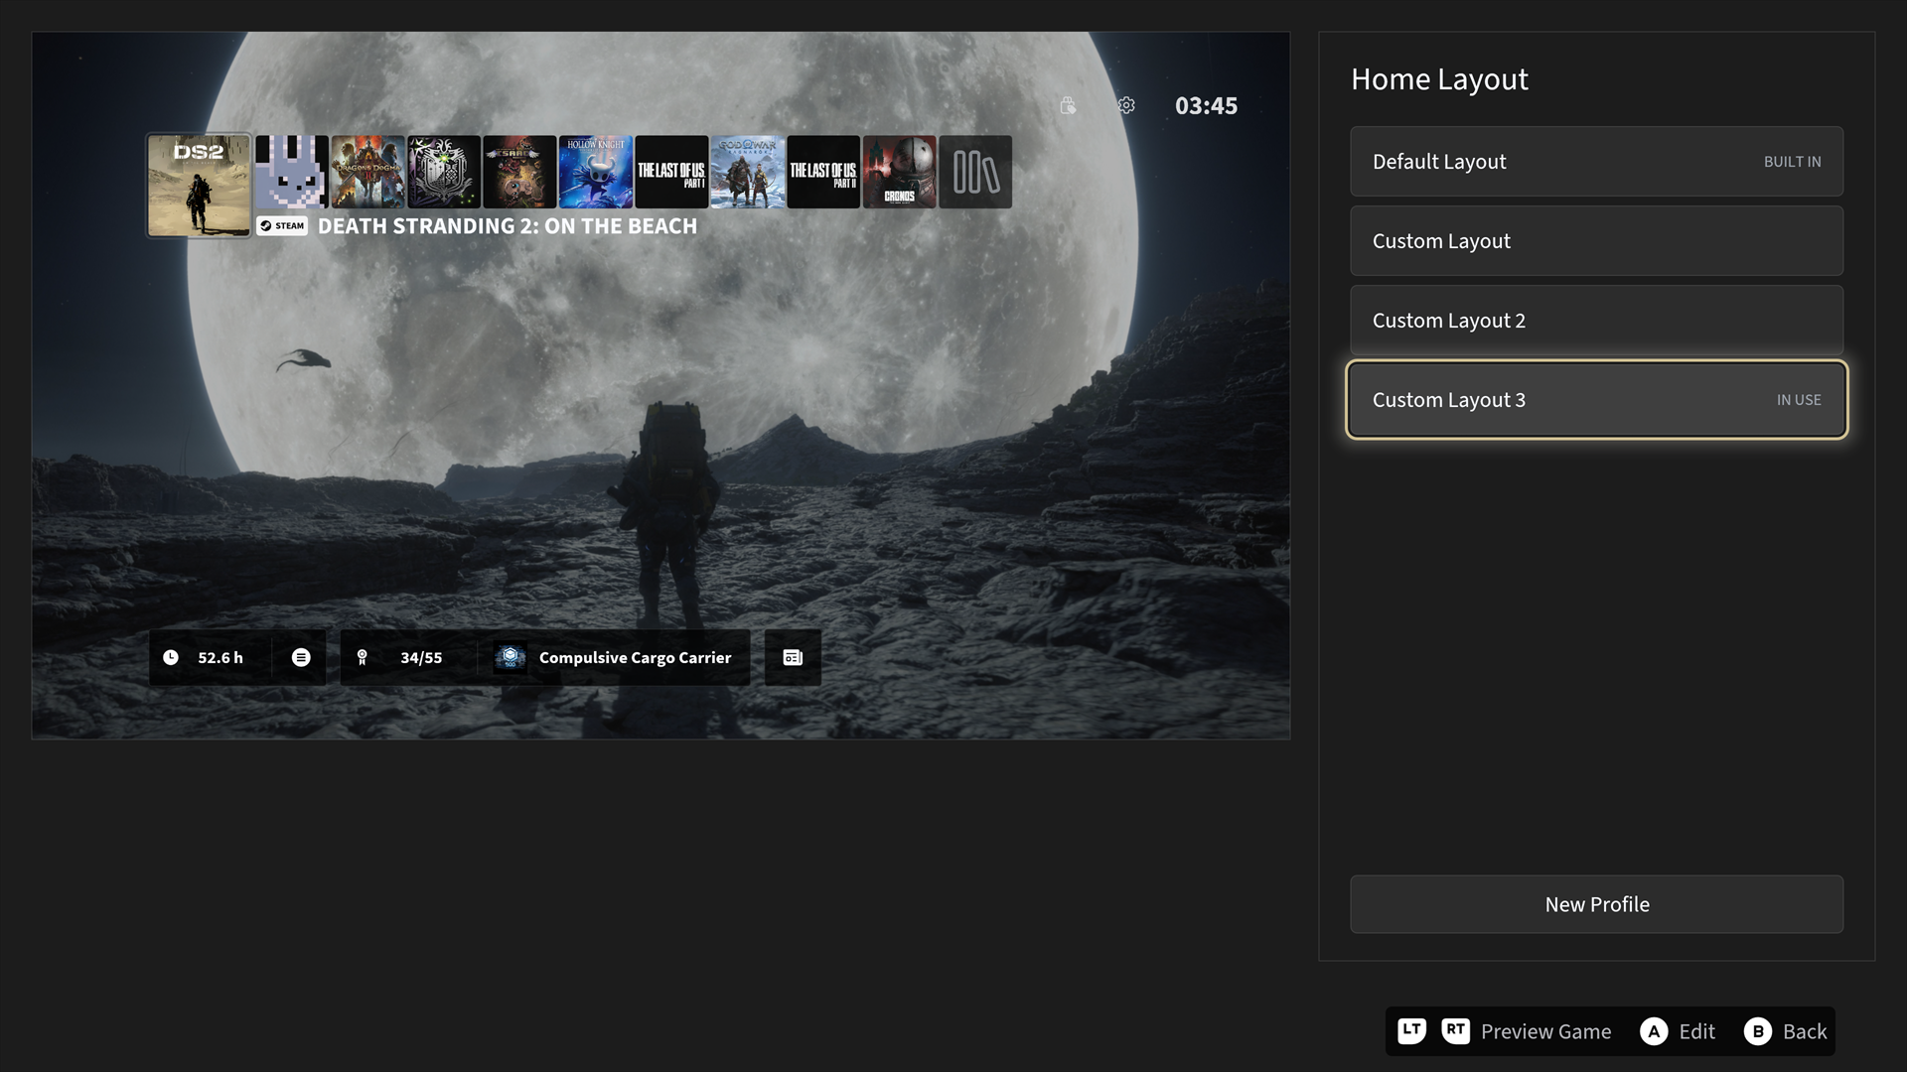
Task: Select The Last of Us Part I tile
Action: coord(671,172)
